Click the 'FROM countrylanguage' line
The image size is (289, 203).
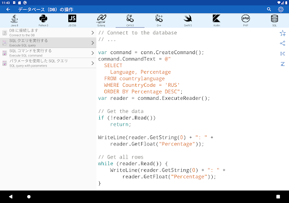[134, 78]
